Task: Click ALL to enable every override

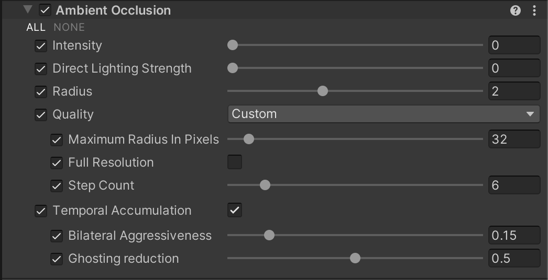Action: click(36, 27)
